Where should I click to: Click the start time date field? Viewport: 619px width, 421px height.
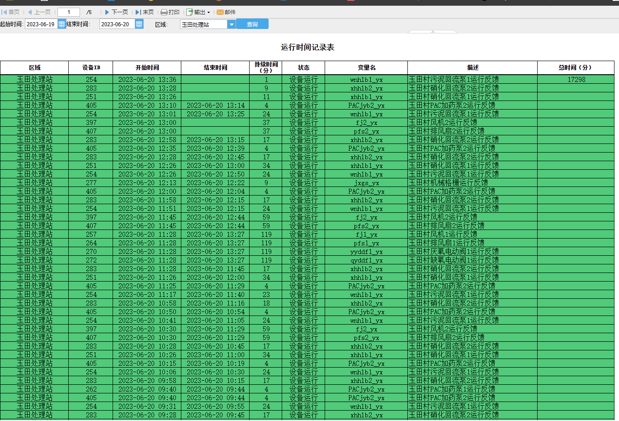tap(41, 24)
